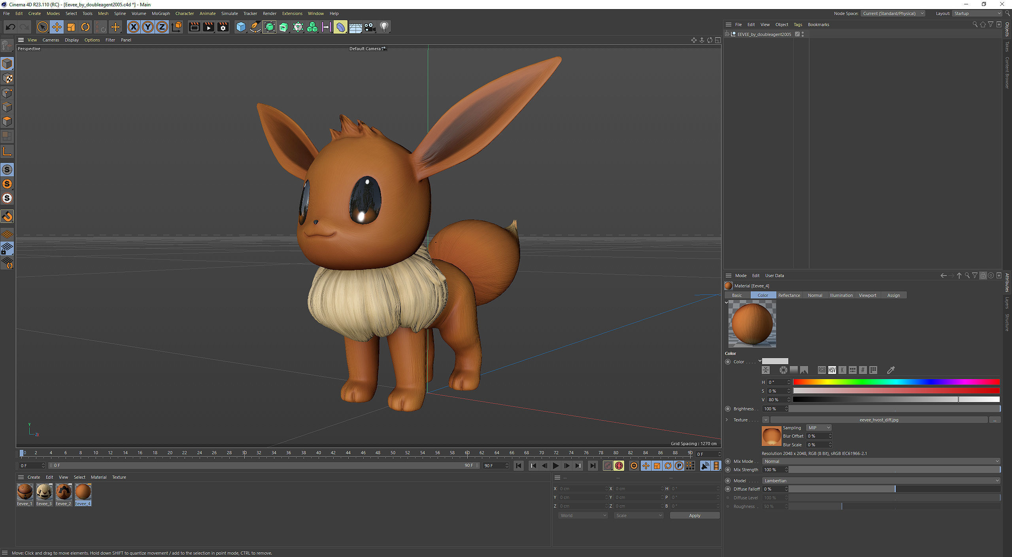Image resolution: width=1012 pixels, height=557 pixels.
Task: Activate the Rotate tool in the top toolbar
Action: (x=85, y=27)
